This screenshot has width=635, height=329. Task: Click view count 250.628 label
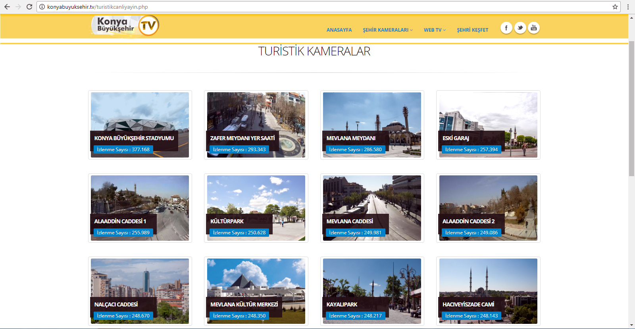click(239, 233)
